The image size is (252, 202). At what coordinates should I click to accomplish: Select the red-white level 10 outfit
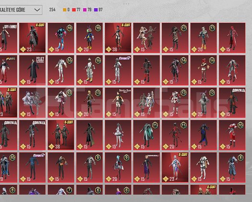[x=232, y=135]
